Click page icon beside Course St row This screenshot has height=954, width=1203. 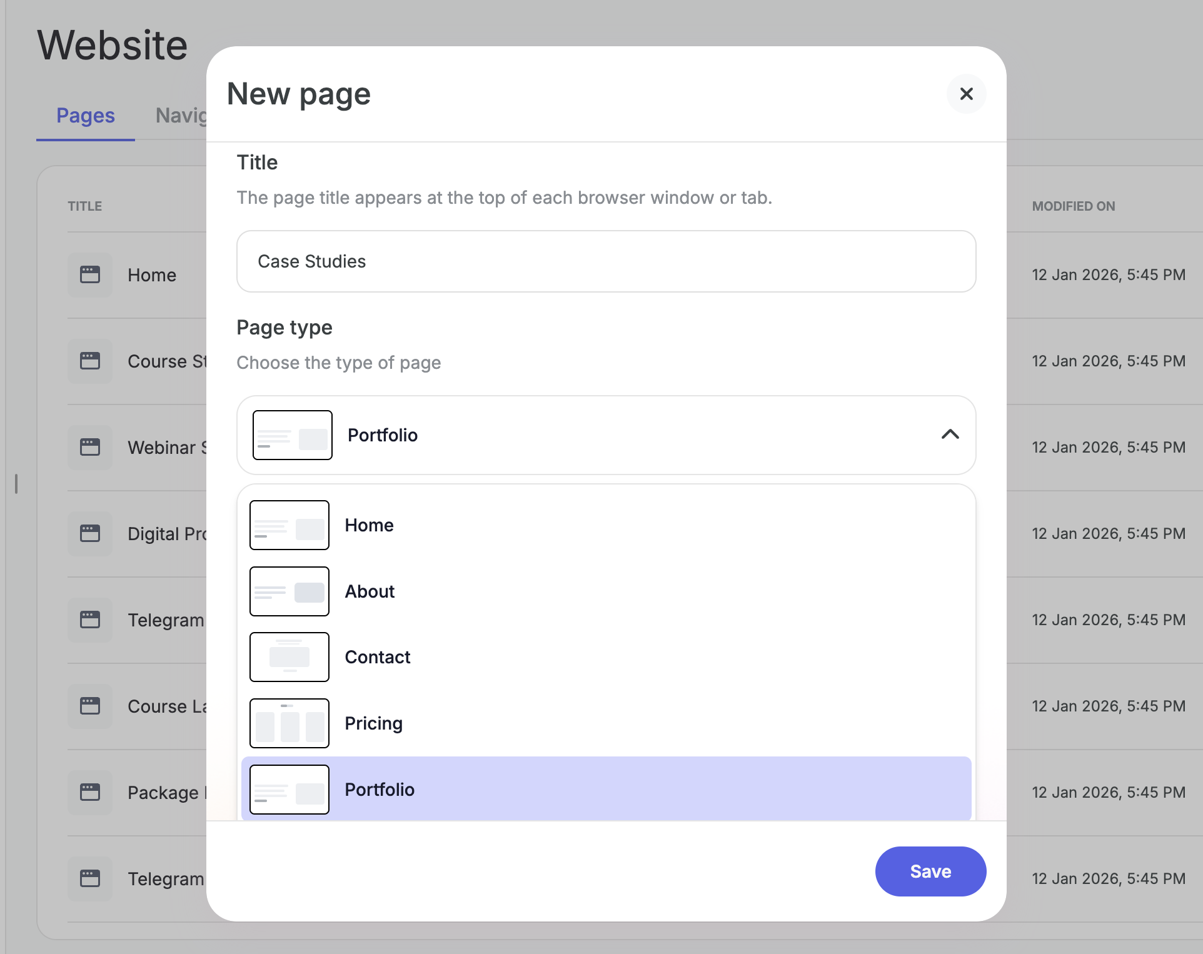tap(90, 361)
